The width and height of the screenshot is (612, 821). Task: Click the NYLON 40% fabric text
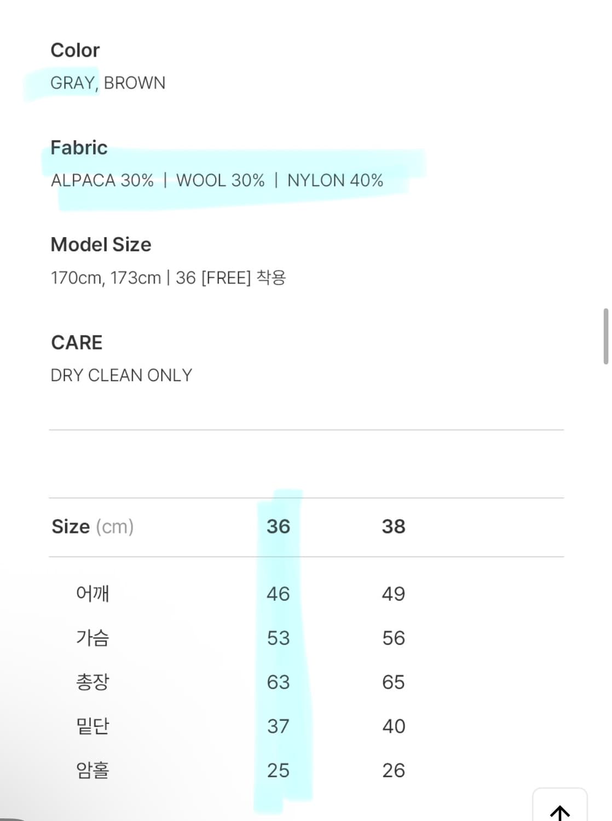[x=335, y=181]
